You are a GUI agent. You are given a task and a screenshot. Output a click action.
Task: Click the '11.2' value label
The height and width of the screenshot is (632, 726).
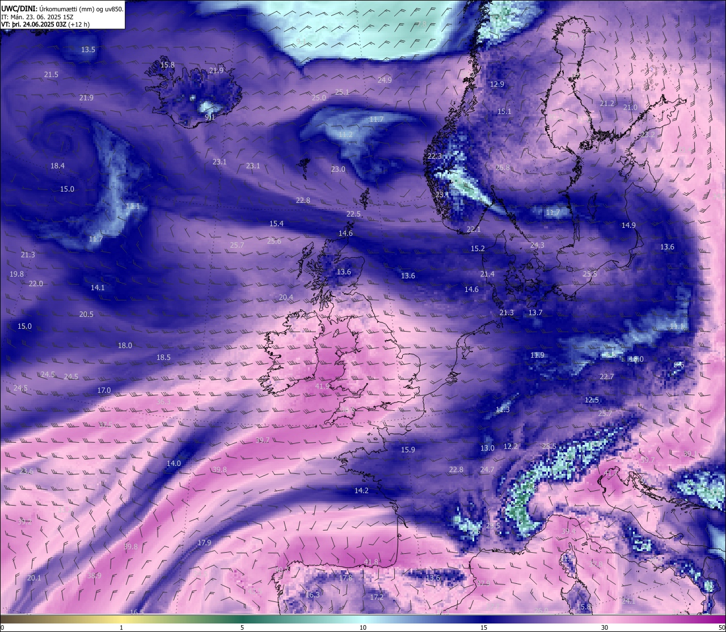(345, 135)
